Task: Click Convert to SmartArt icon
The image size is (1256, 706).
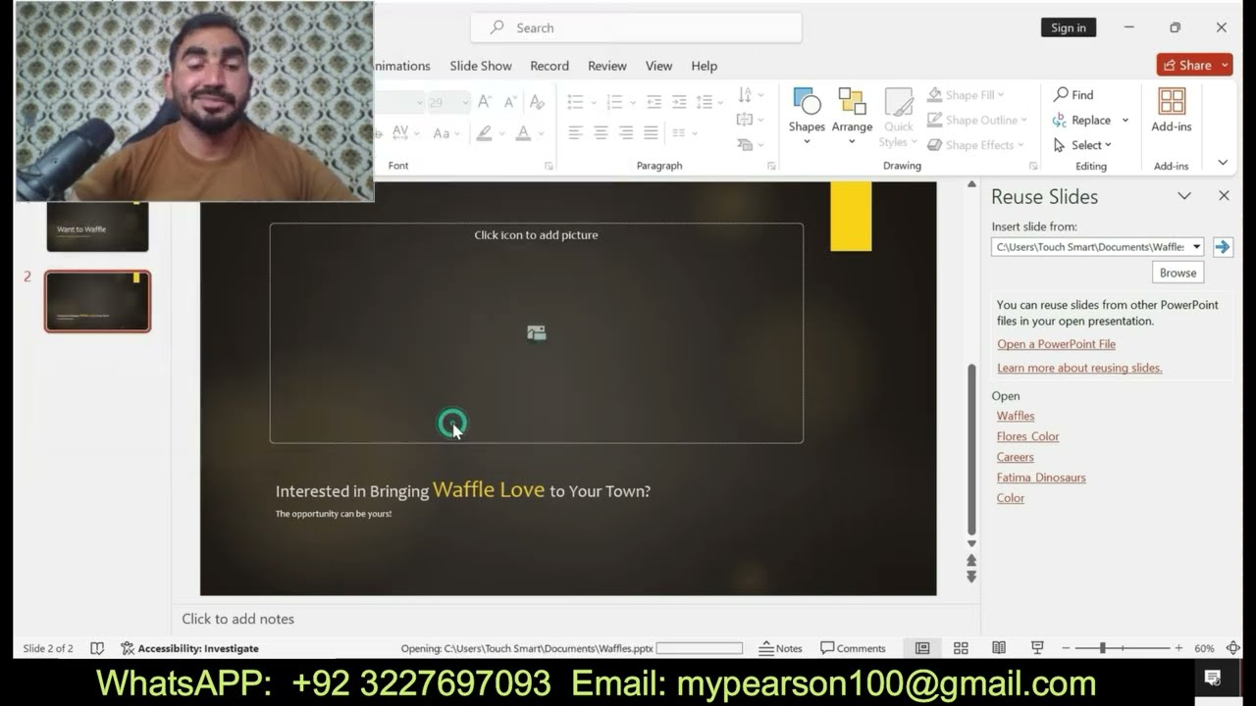Action: point(746,144)
